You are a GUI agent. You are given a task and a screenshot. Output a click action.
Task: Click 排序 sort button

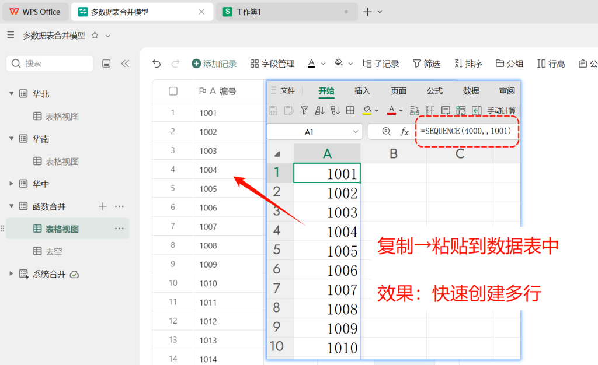(x=468, y=64)
